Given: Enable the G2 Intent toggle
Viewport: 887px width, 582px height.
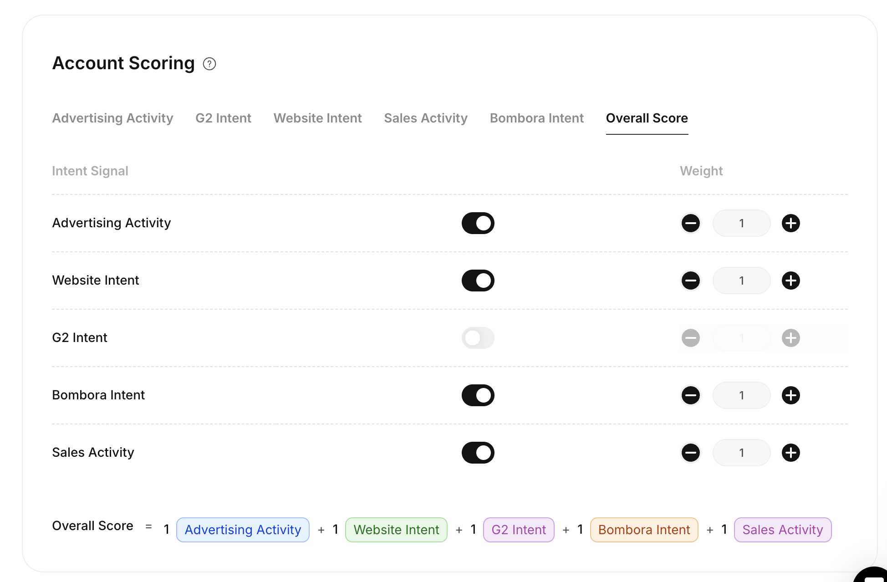Looking at the screenshot, I should click(x=478, y=338).
